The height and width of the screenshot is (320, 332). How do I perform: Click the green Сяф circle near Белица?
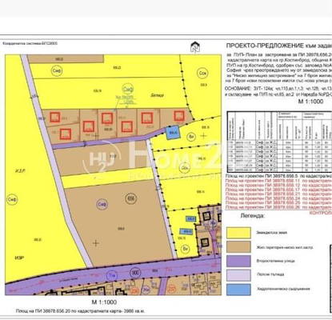(x=128, y=89)
